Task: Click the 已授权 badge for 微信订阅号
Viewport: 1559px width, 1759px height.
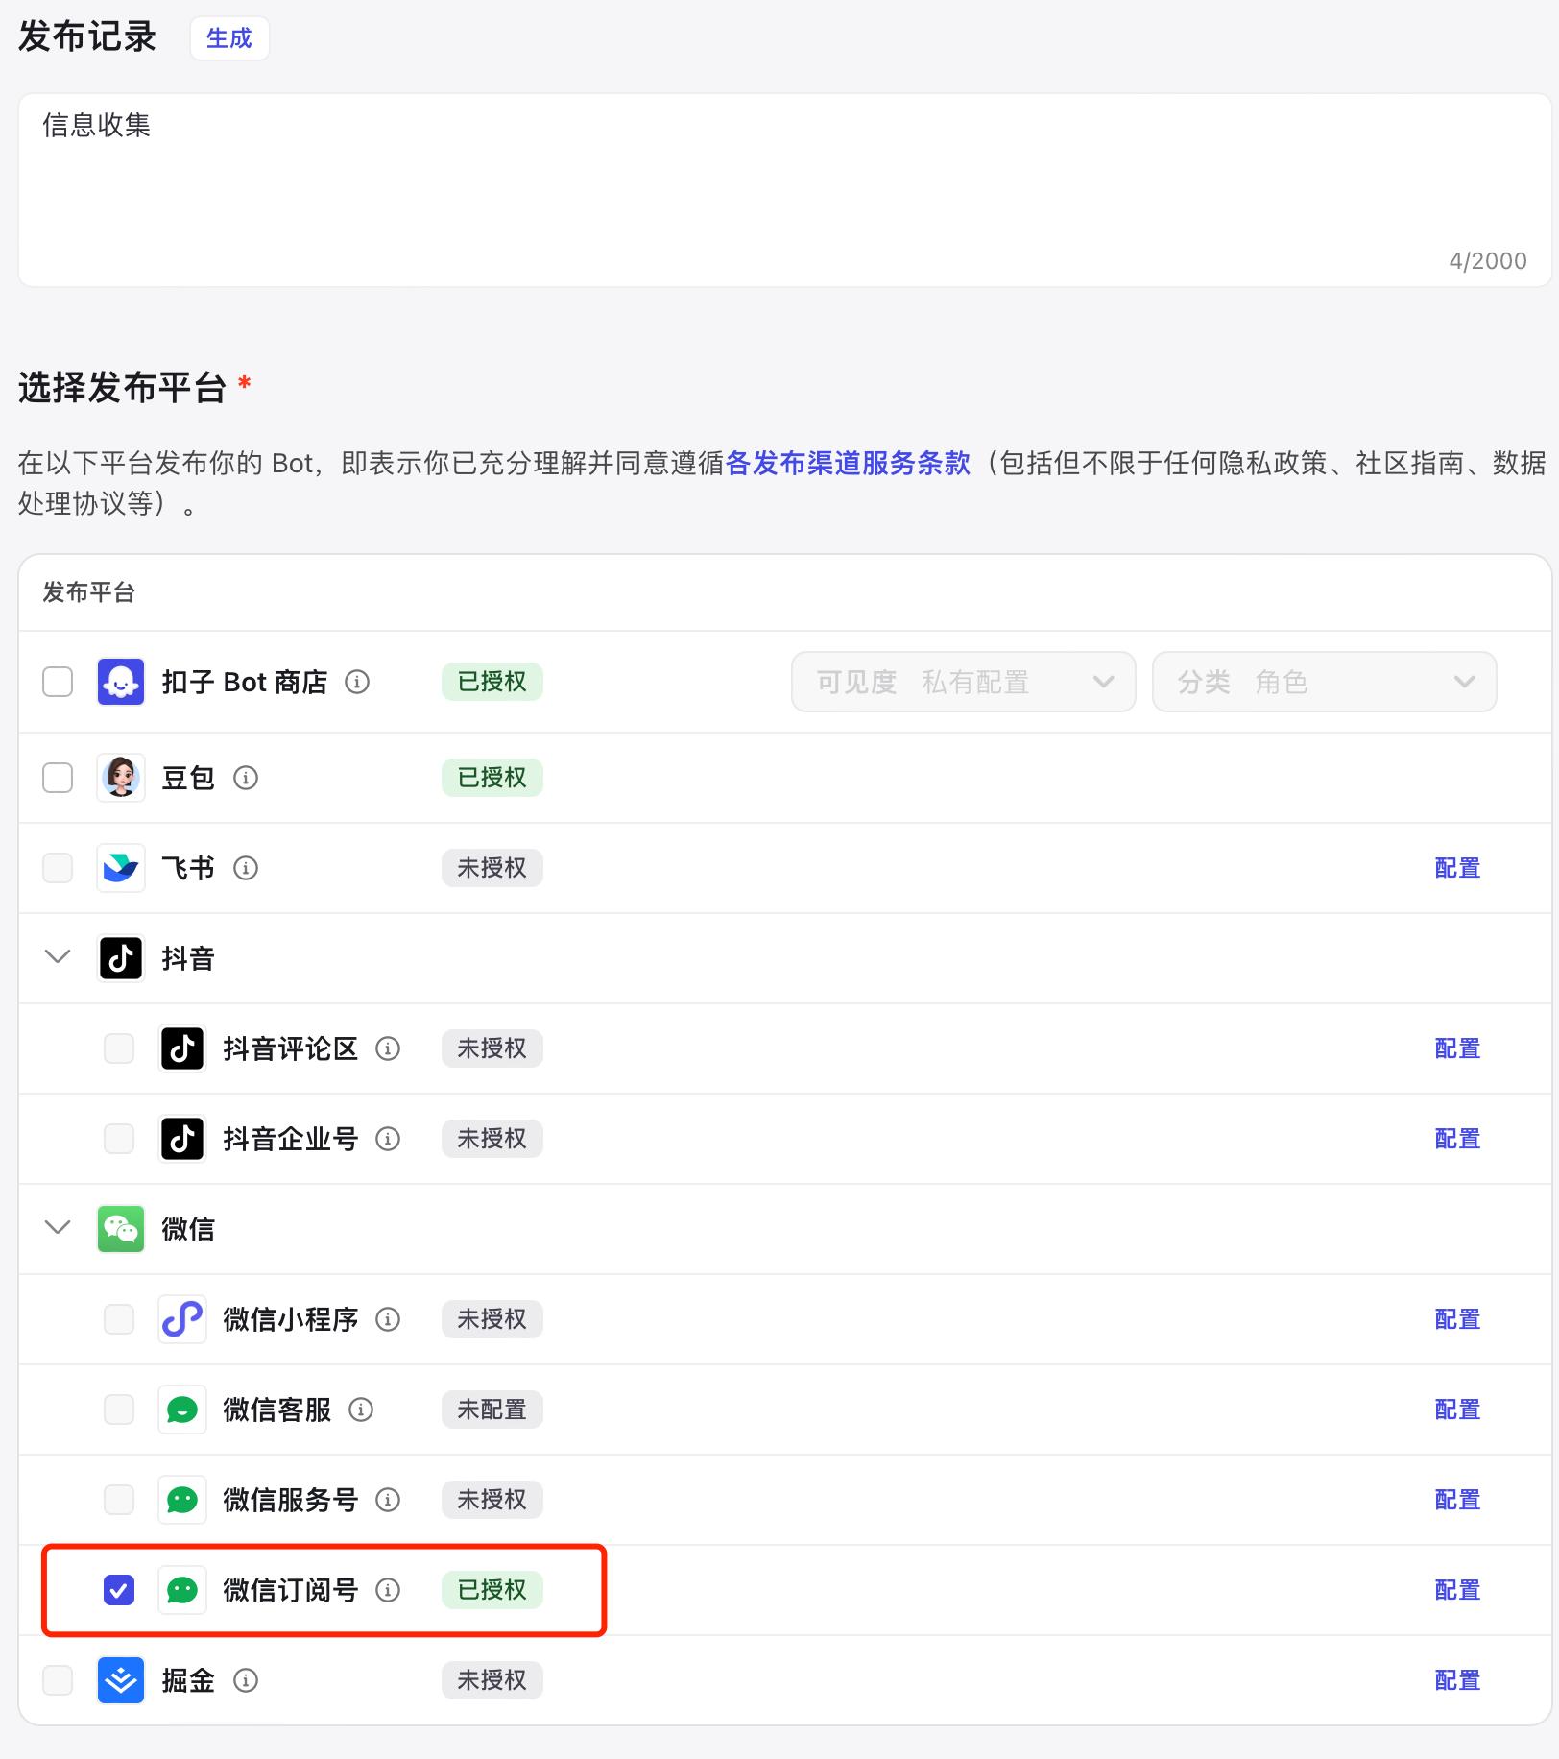Action: click(492, 1590)
